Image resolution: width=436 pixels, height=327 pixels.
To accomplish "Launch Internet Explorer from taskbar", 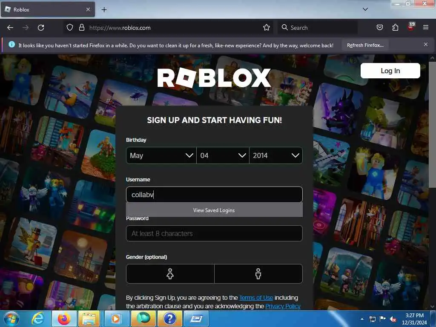I will tap(37, 318).
